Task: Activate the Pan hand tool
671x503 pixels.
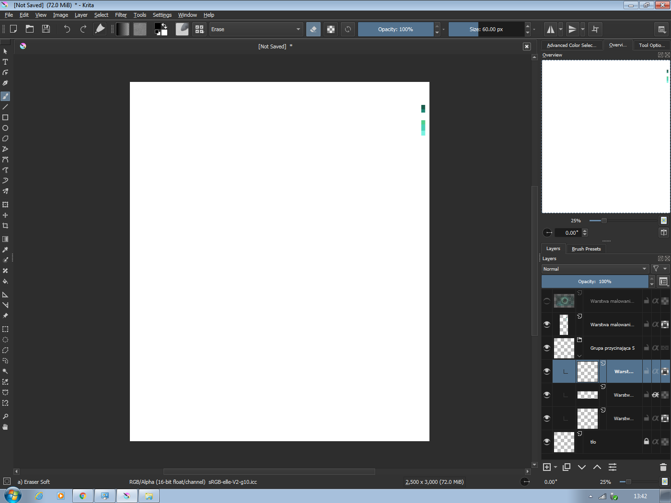Action: (5, 427)
